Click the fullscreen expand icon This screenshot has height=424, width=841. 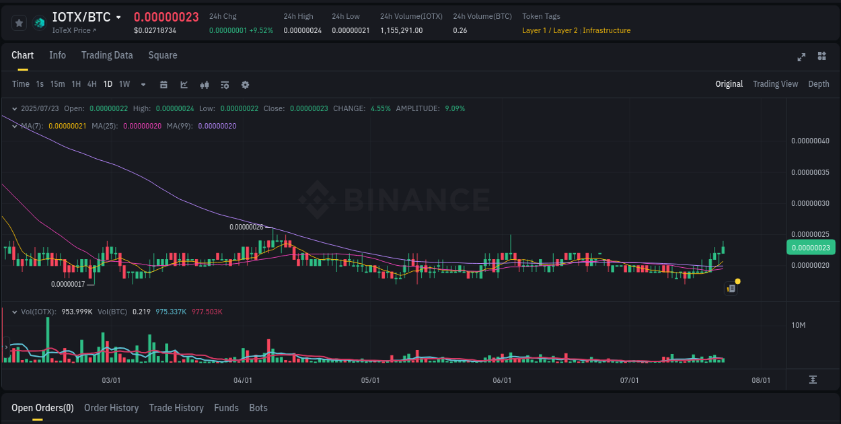pos(801,57)
